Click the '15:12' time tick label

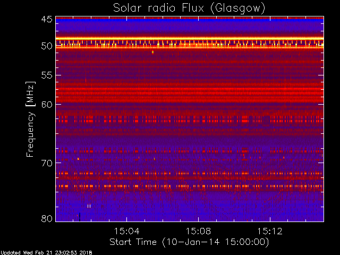tap(270, 231)
